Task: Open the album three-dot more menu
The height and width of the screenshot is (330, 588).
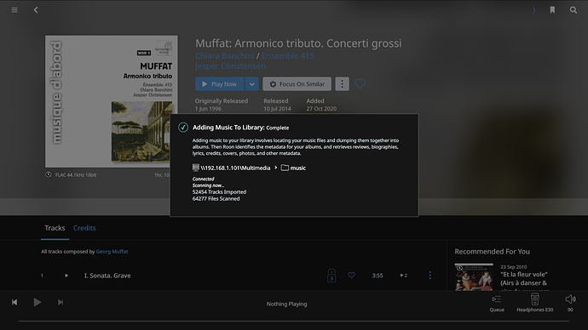Action: click(x=342, y=84)
